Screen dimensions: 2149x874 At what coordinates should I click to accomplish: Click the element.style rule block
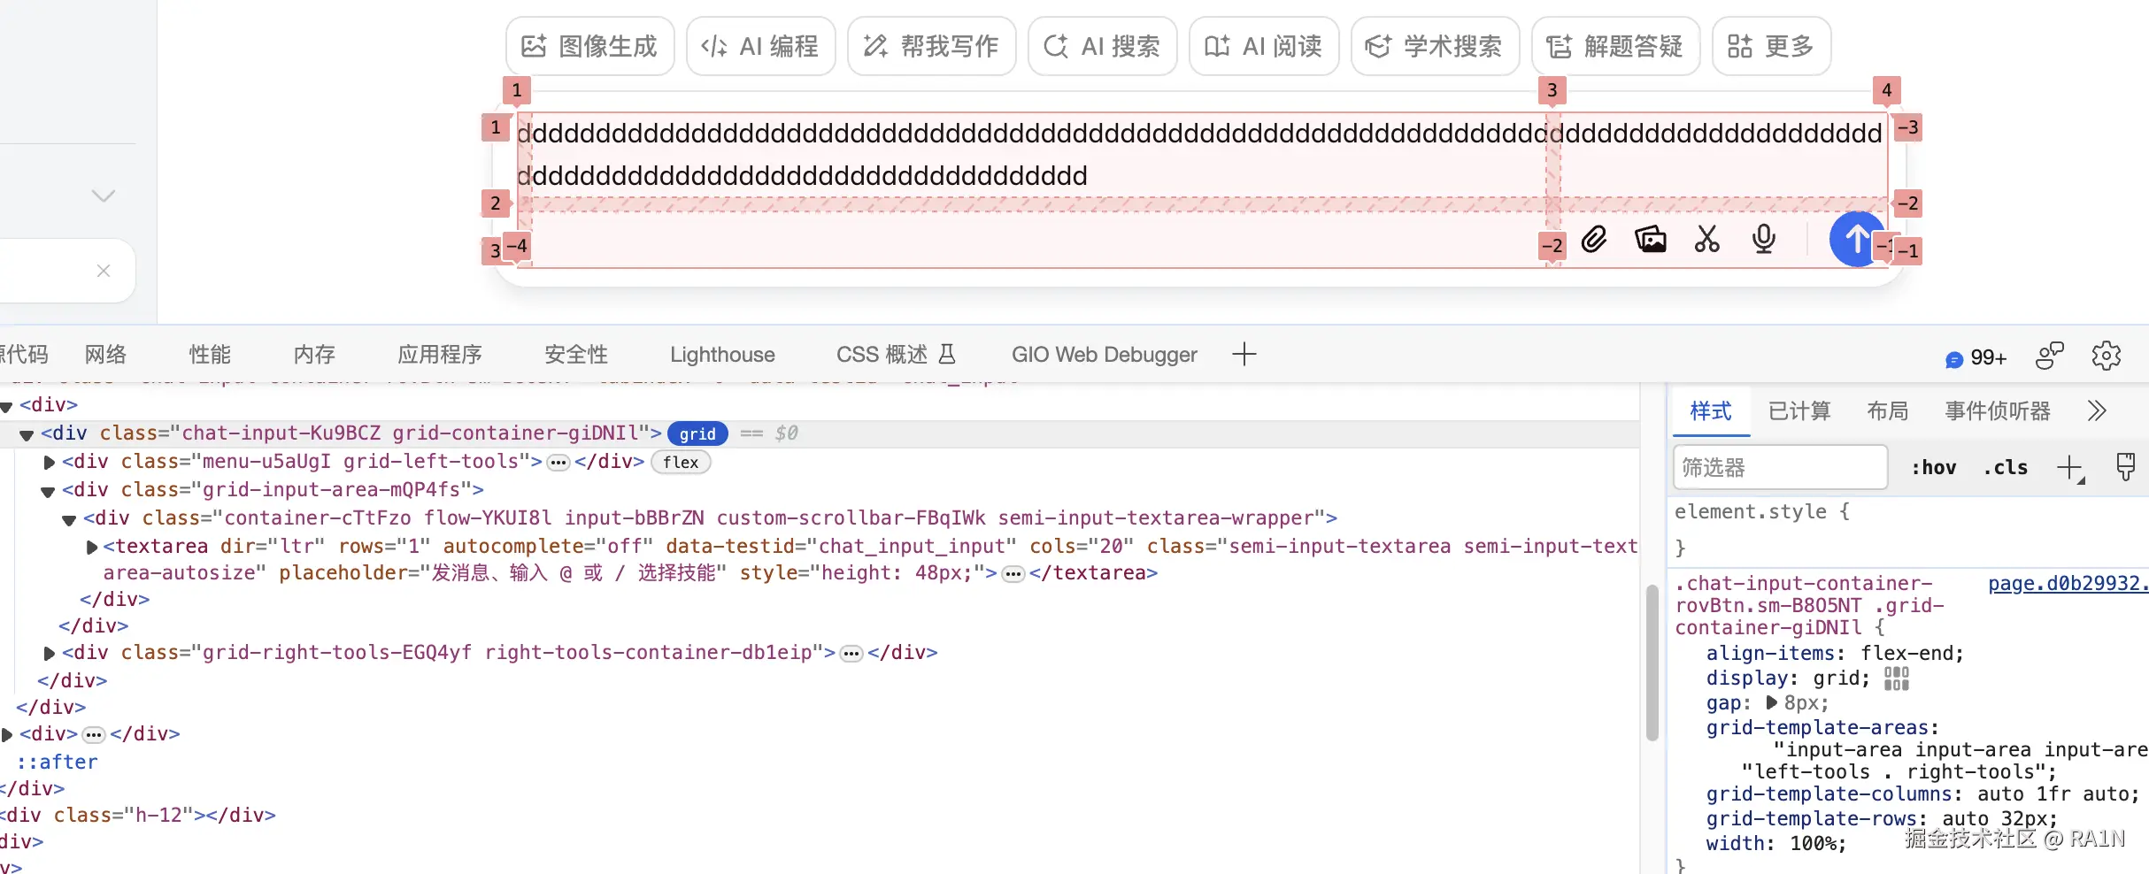pos(1910,529)
